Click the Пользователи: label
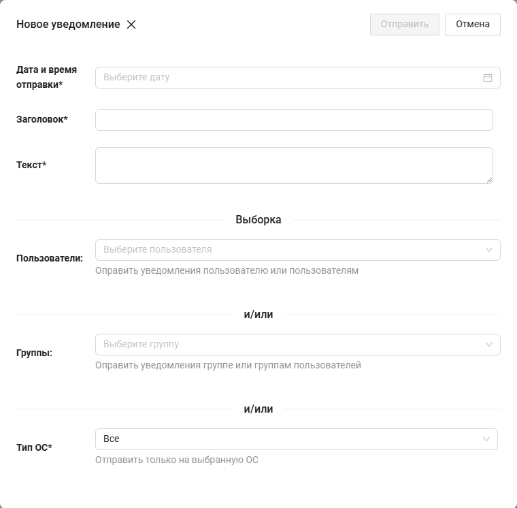The width and height of the screenshot is (517, 508). [x=50, y=259]
